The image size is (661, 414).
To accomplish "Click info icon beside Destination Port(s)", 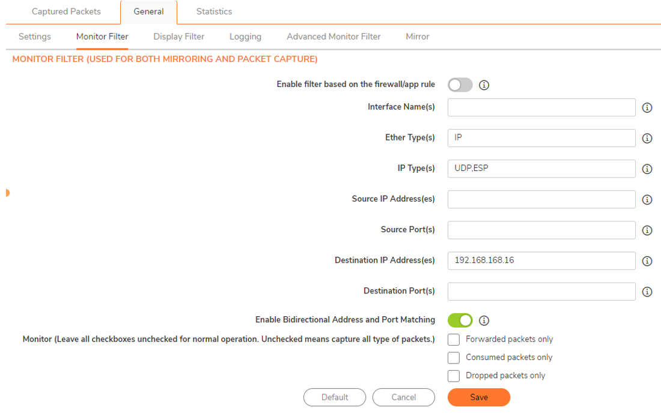I will [647, 292].
